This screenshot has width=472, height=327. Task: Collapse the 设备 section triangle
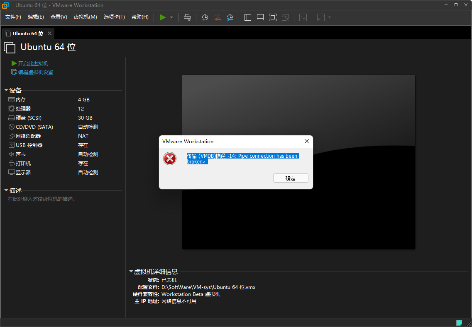pos(6,90)
